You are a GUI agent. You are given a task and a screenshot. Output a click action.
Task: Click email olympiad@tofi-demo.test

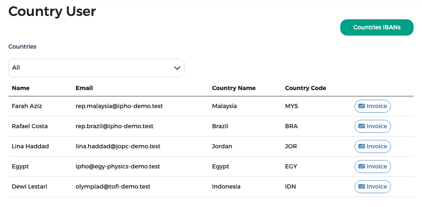[x=113, y=186]
